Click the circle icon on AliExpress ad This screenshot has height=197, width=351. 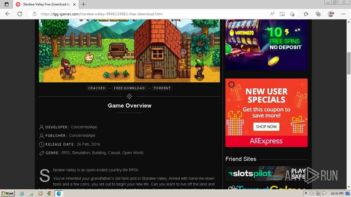click(x=231, y=85)
